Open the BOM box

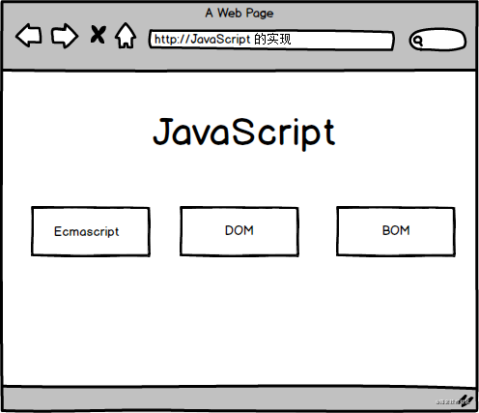396,231
